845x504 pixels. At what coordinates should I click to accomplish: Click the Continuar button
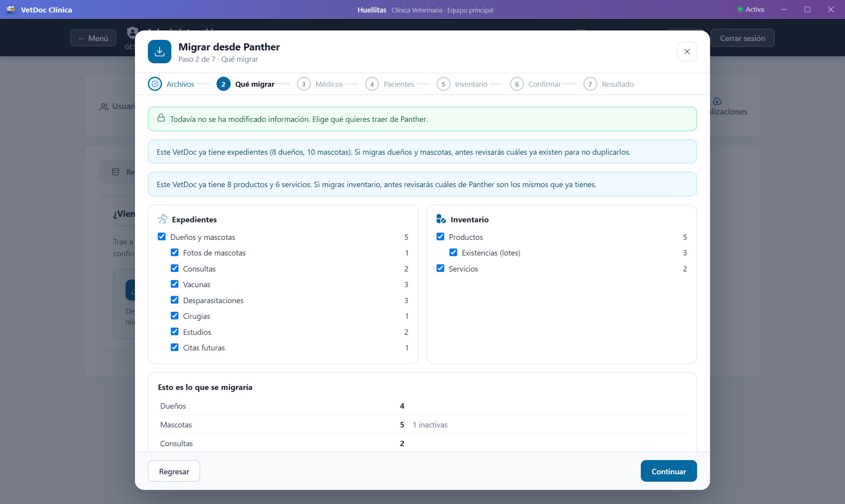[669, 471]
